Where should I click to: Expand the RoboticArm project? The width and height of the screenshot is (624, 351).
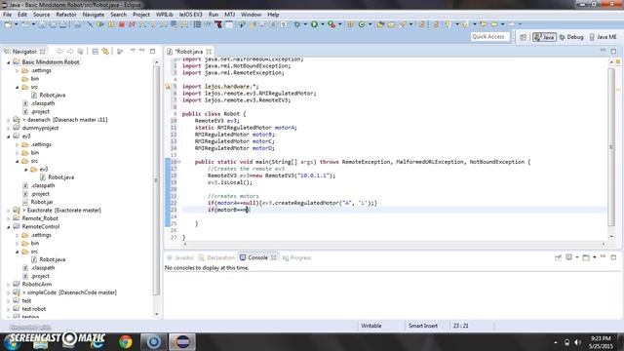tap(9, 285)
